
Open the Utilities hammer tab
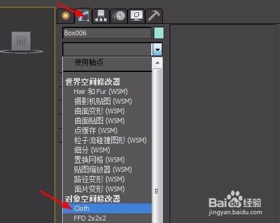[x=154, y=16]
